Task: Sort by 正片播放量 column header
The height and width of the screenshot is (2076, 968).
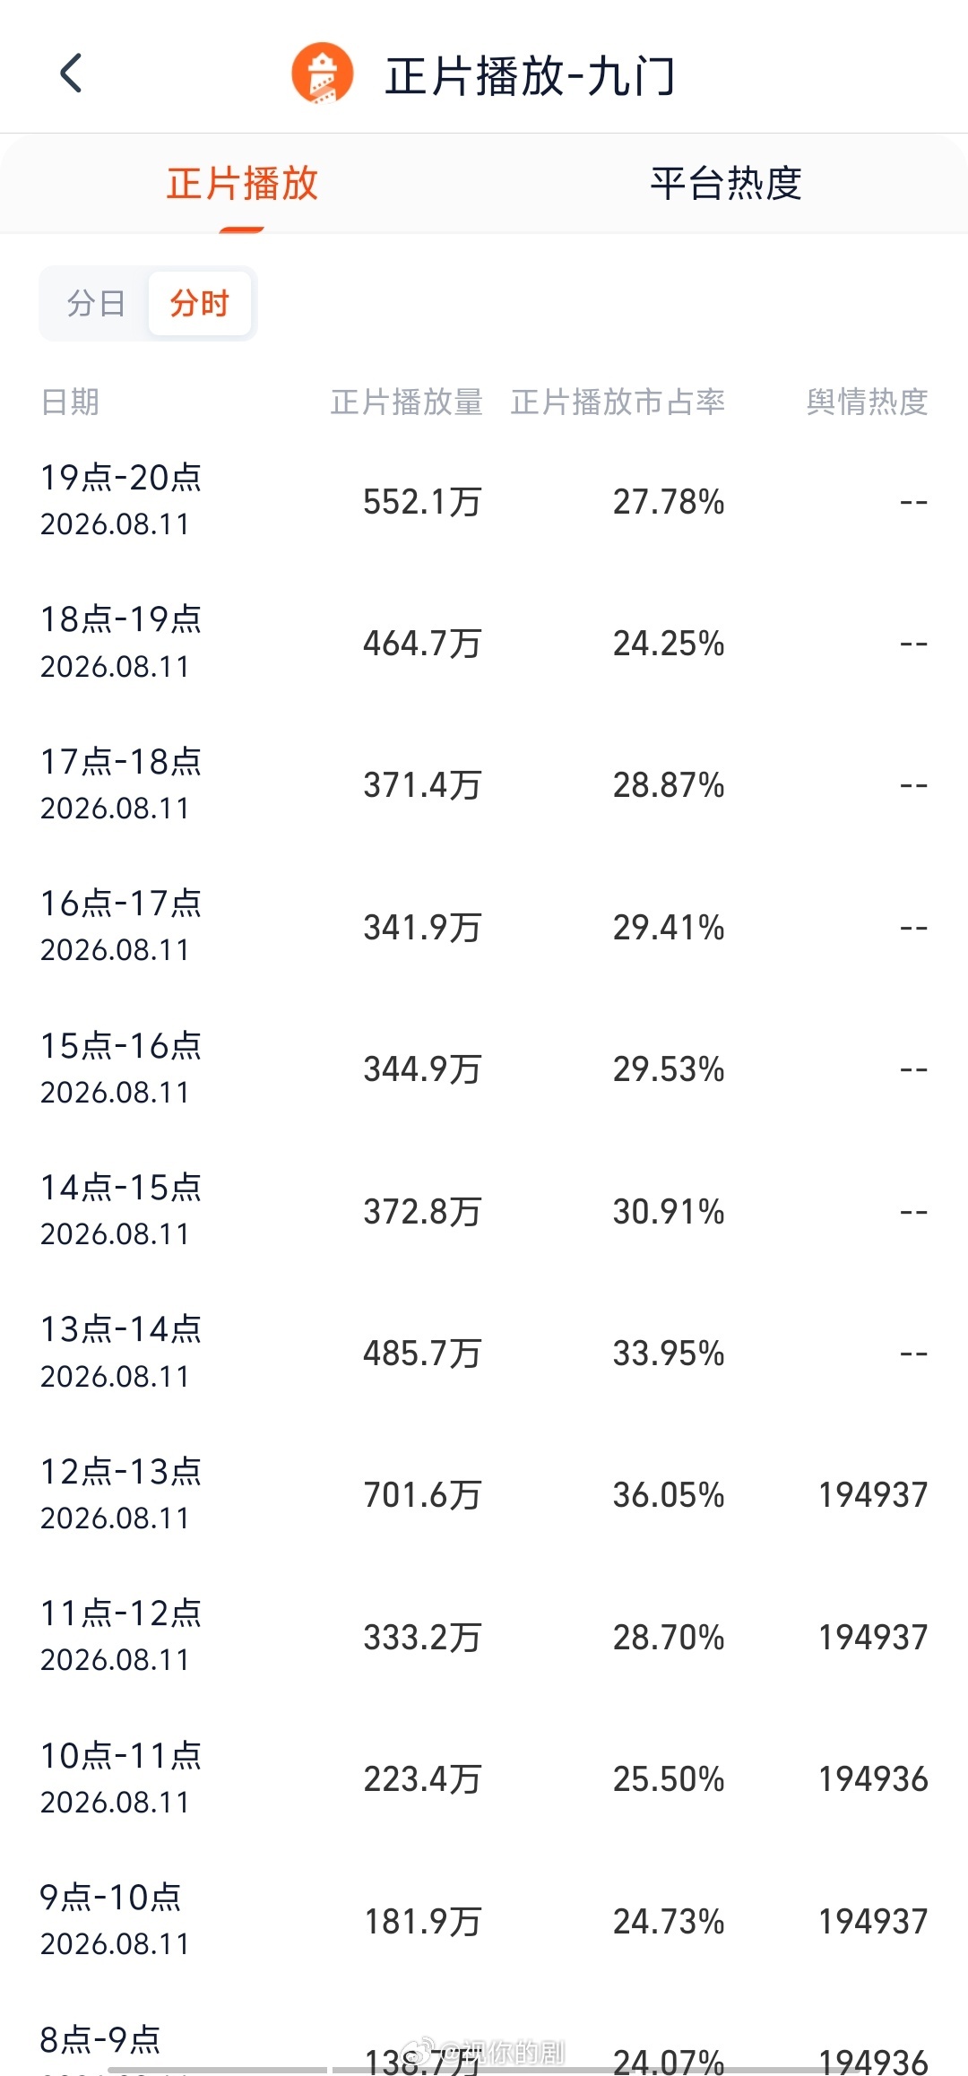Action: coord(407,402)
